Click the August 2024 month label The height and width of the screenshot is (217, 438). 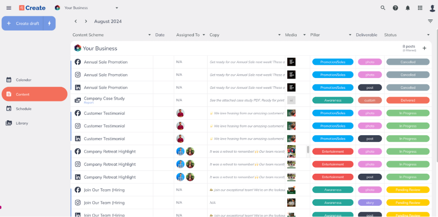coord(108,21)
